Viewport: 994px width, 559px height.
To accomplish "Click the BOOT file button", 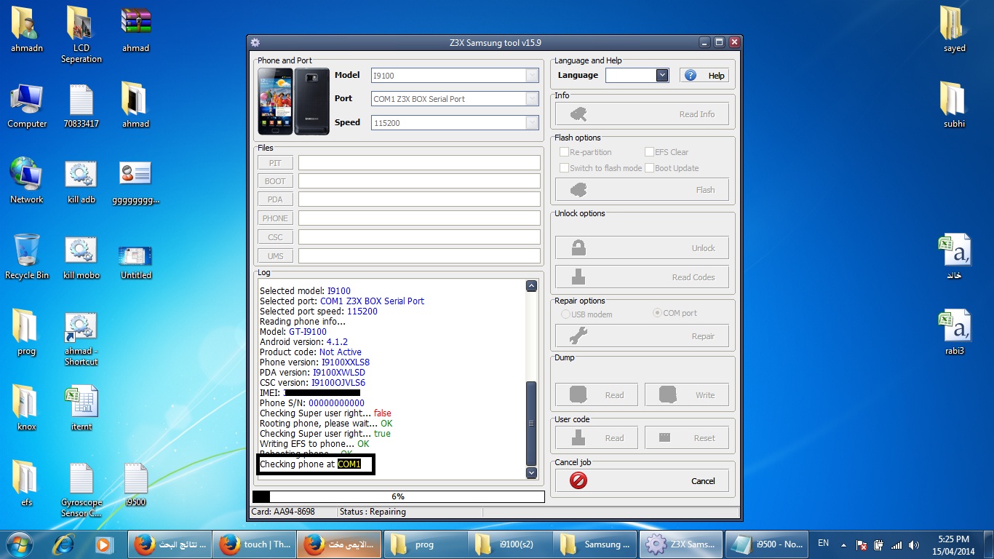I will (275, 181).
